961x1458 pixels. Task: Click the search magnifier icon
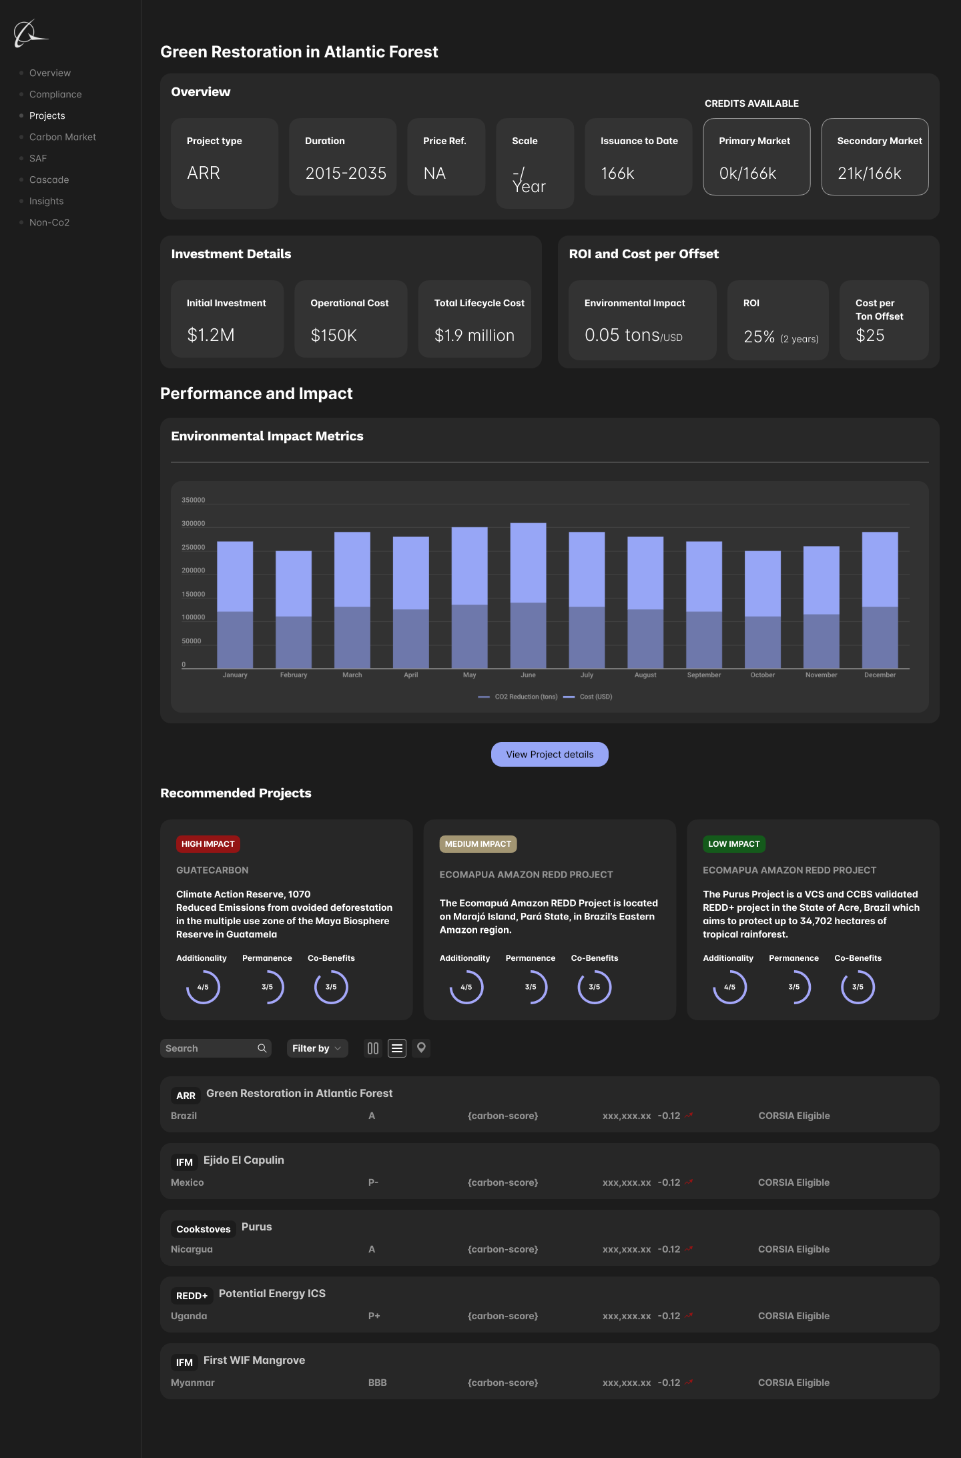tap(262, 1048)
